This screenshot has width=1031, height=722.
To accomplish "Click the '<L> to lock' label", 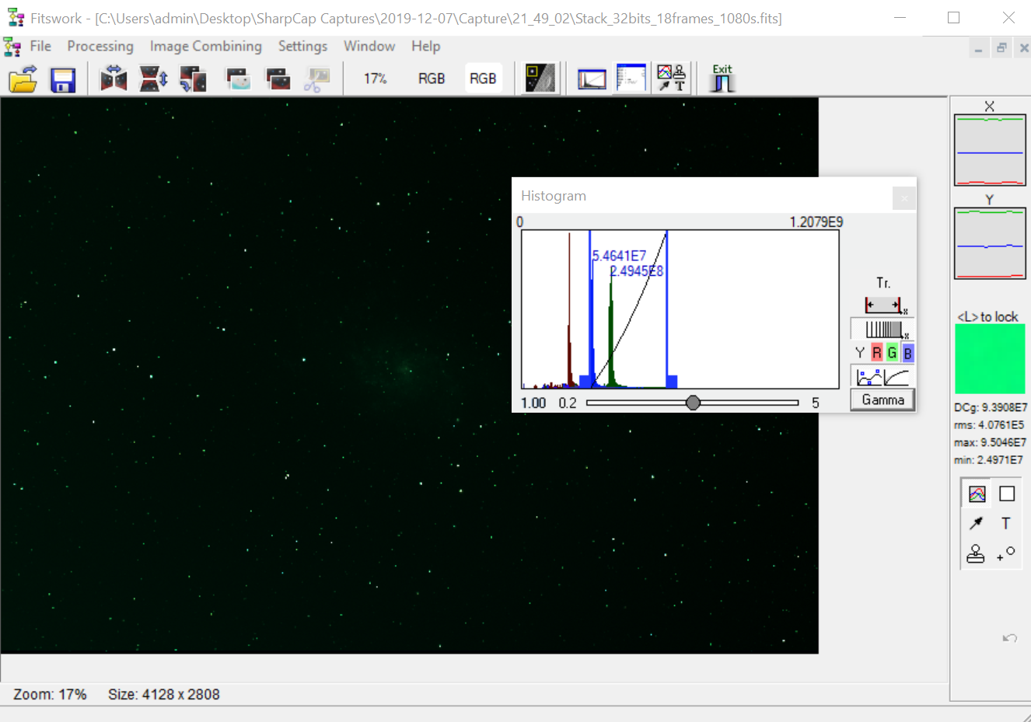I will click(x=987, y=316).
